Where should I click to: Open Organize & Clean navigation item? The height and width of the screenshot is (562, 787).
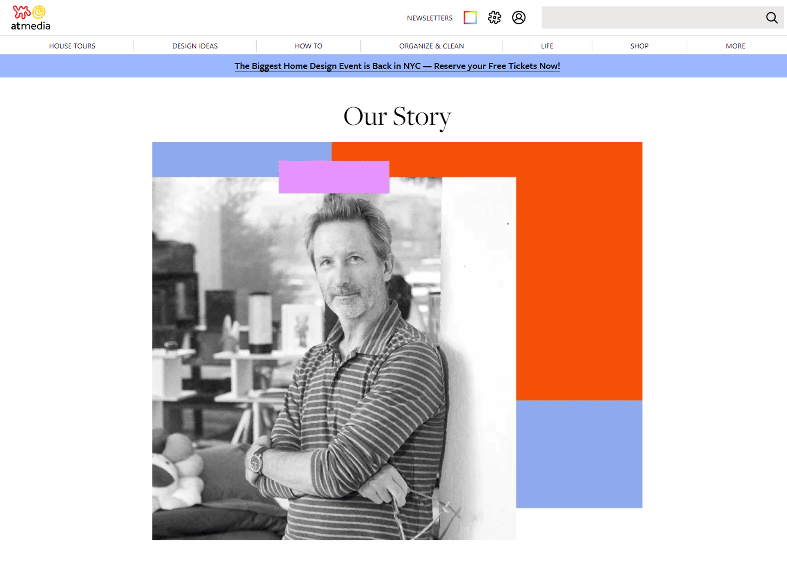pyautogui.click(x=431, y=46)
